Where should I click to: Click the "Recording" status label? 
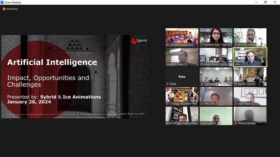(12, 9)
